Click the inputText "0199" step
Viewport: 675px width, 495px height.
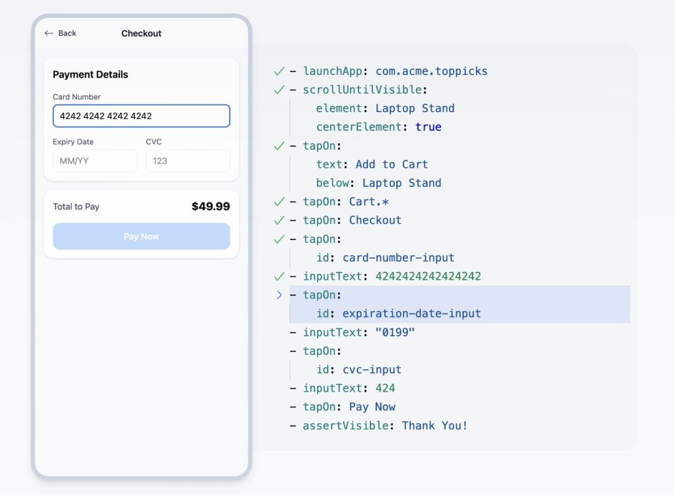pos(359,332)
